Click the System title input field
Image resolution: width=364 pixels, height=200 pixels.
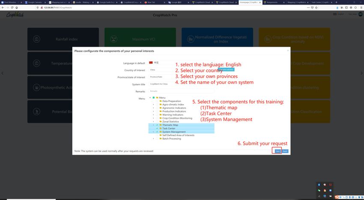(x=181, y=84)
